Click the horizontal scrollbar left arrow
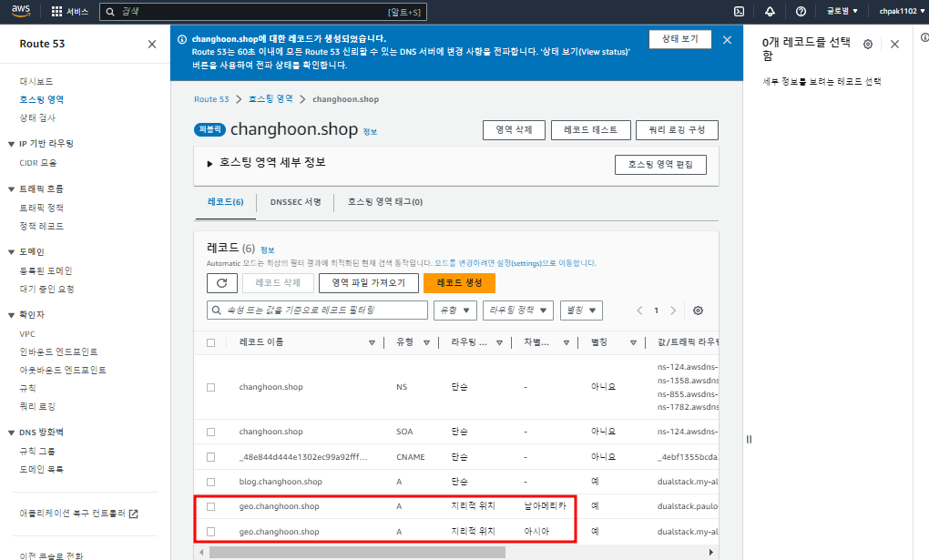 [x=201, y=553]
